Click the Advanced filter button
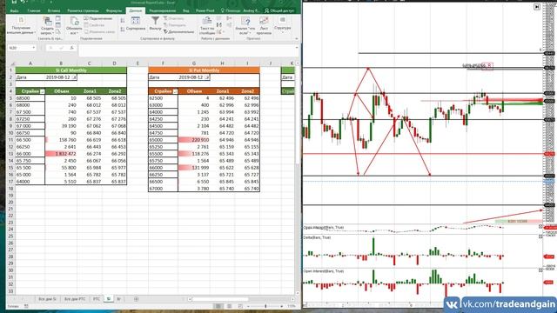 point(178,31)
